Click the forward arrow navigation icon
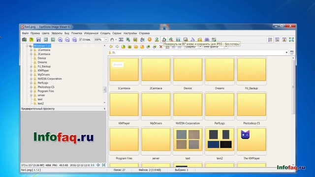 point(117,47)
